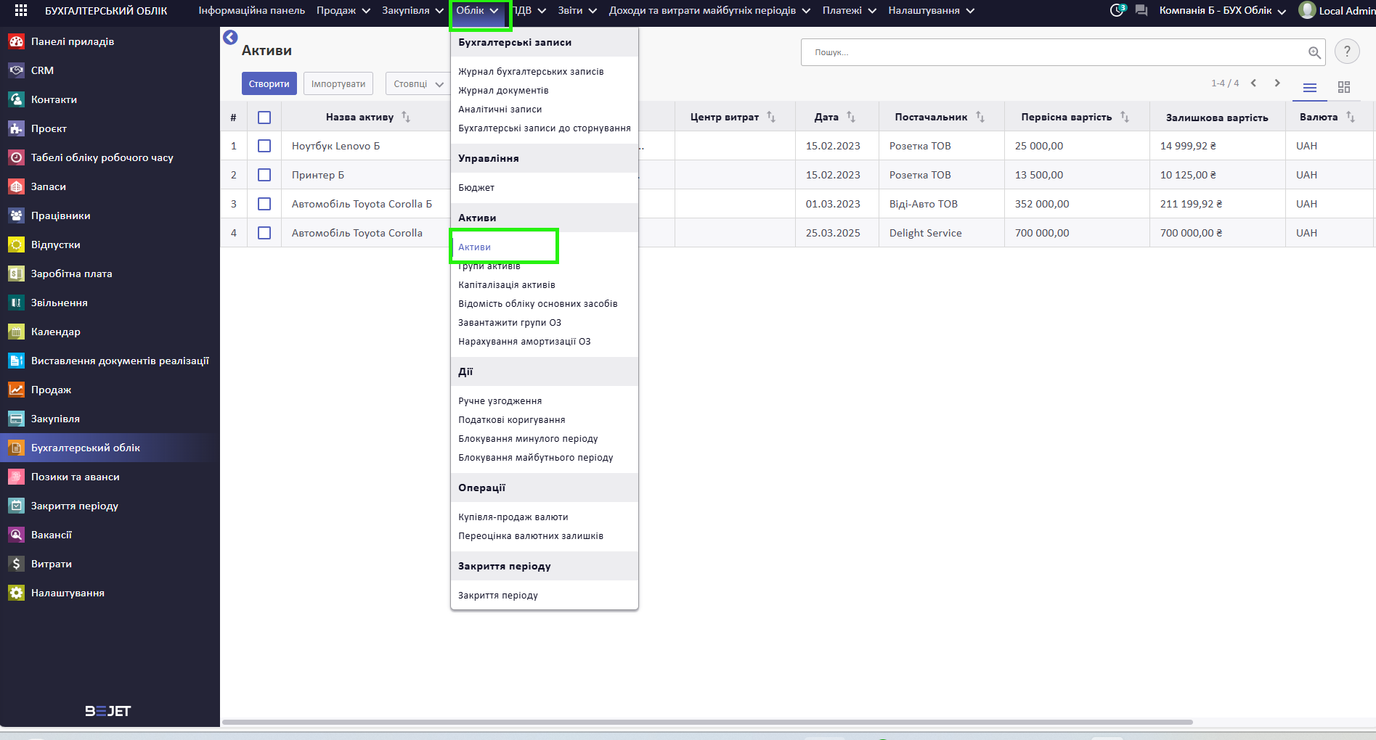This screenshot has height=740, width=1376.
Task: Open Бухгалтерський облік sidebar icon
Action: pyautogui.click(x=16, y=448)
